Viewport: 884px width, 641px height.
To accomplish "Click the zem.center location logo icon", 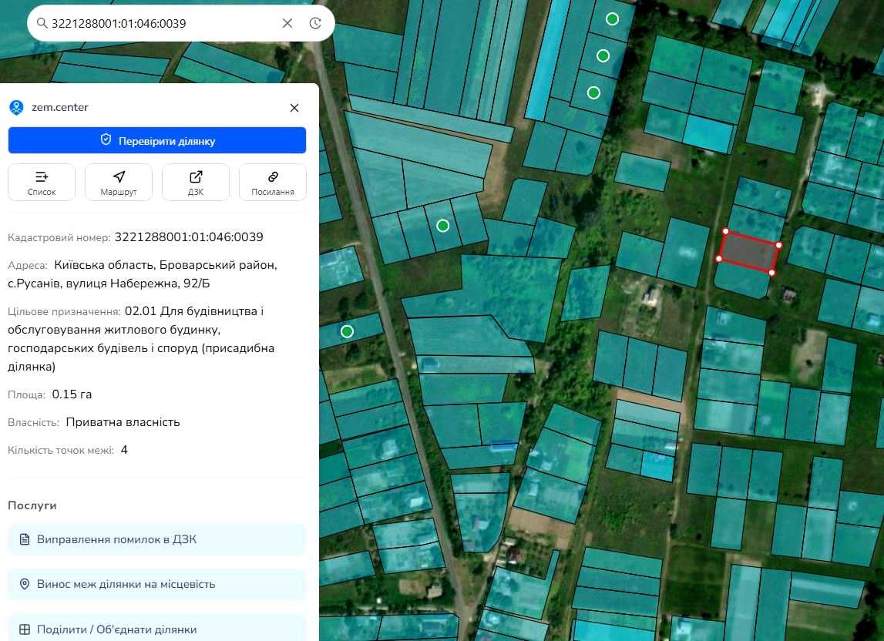I will 16,107.
